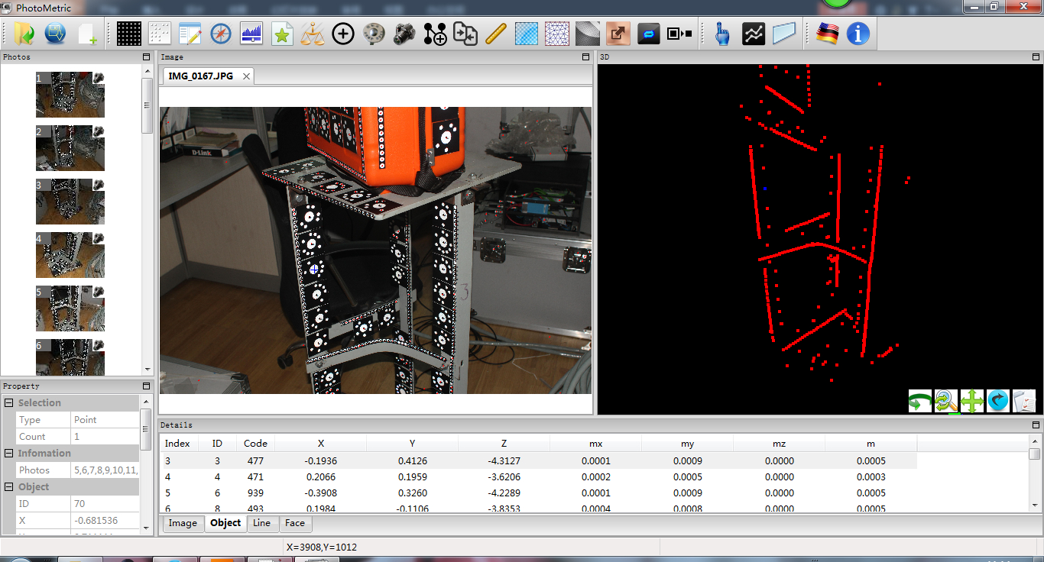The image size is (1044, 562).
Task: Collapse the Selection property group
Action: click(x=9, y=403)
